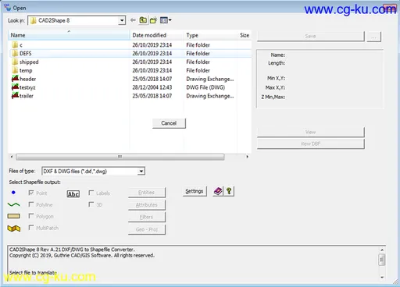Sort by Type column header
This screenshot has height=287, width=400.
(x=210, y=35)
